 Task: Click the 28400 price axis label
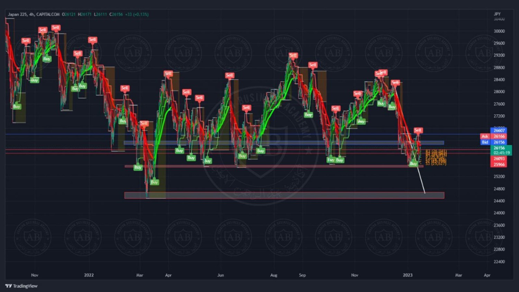pos(499,80)
